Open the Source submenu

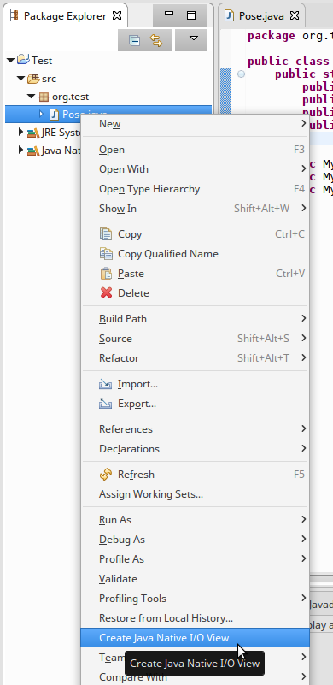pyautogui.click(x=195, y=339)
